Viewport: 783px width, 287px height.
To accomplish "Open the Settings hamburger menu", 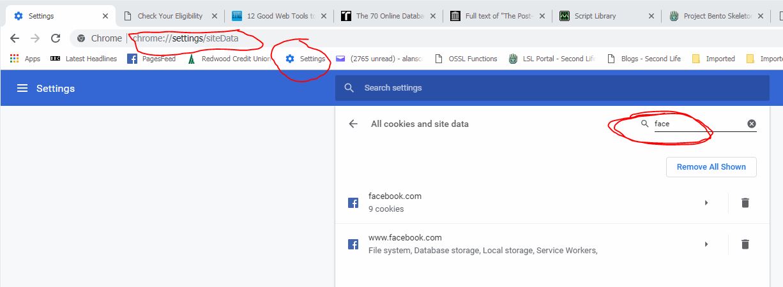I will tap(22, 88).
